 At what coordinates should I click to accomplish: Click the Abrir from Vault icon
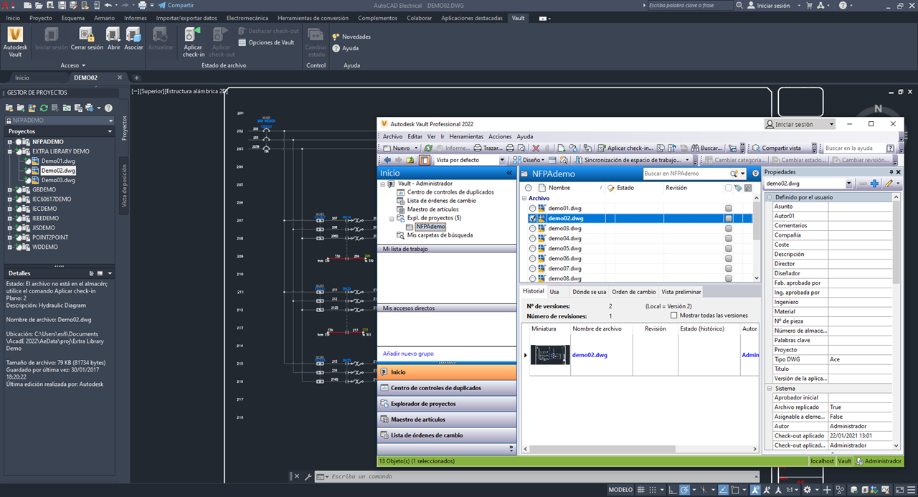113,34
